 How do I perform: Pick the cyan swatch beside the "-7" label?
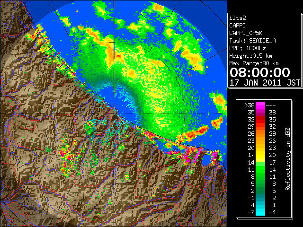point(260,212)
